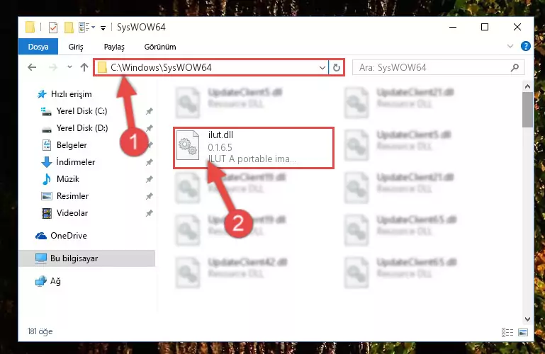Viewport: 545px width, 354px height.
Task: Click the Ara: SysWOW64 search box
Action: point(438,67)
